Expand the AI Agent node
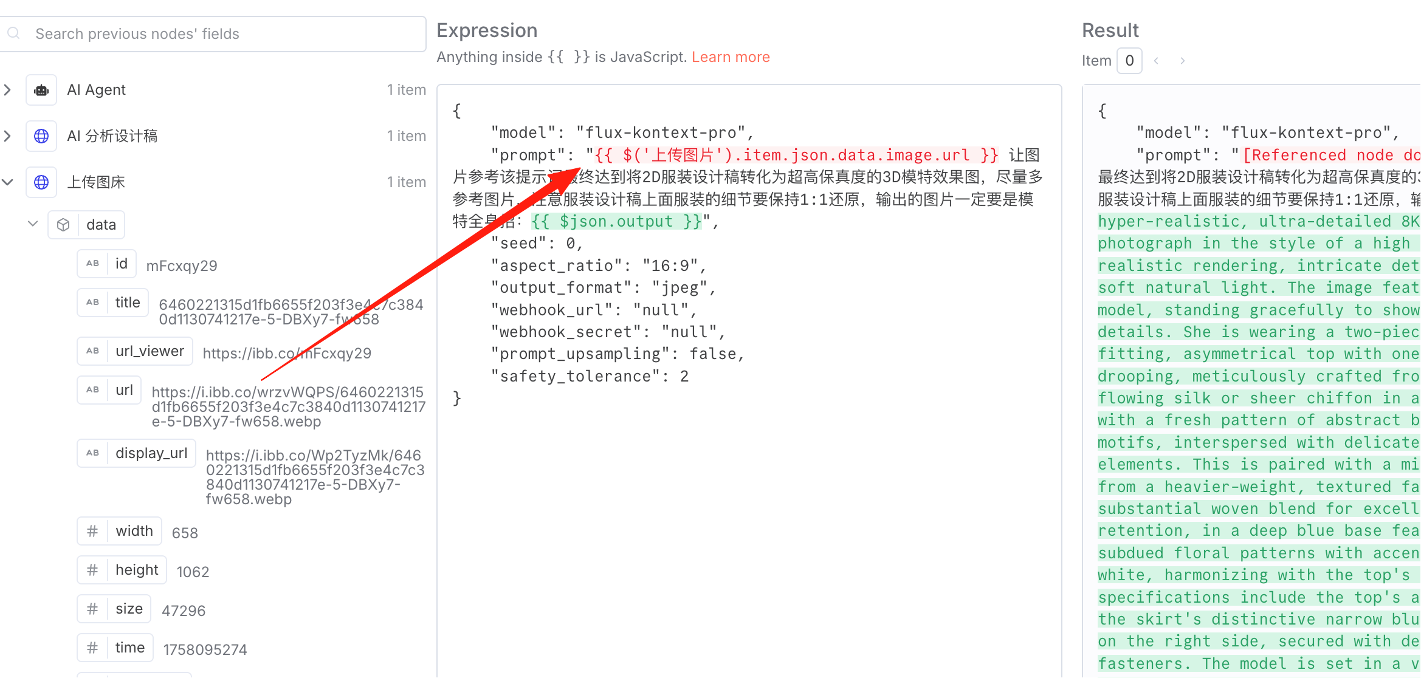Screen dimensions: 1421x678 7,90
